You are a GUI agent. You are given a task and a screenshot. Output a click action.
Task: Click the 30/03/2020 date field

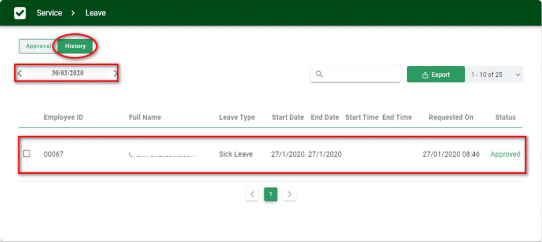(67, 74)
